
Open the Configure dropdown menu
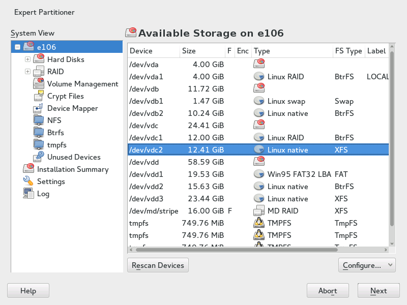pyautogui.click(x=366, y=265)
